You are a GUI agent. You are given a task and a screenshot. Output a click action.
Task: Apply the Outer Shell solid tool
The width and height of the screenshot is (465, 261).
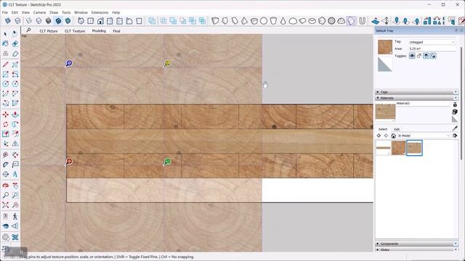click(x=152, y=21)
